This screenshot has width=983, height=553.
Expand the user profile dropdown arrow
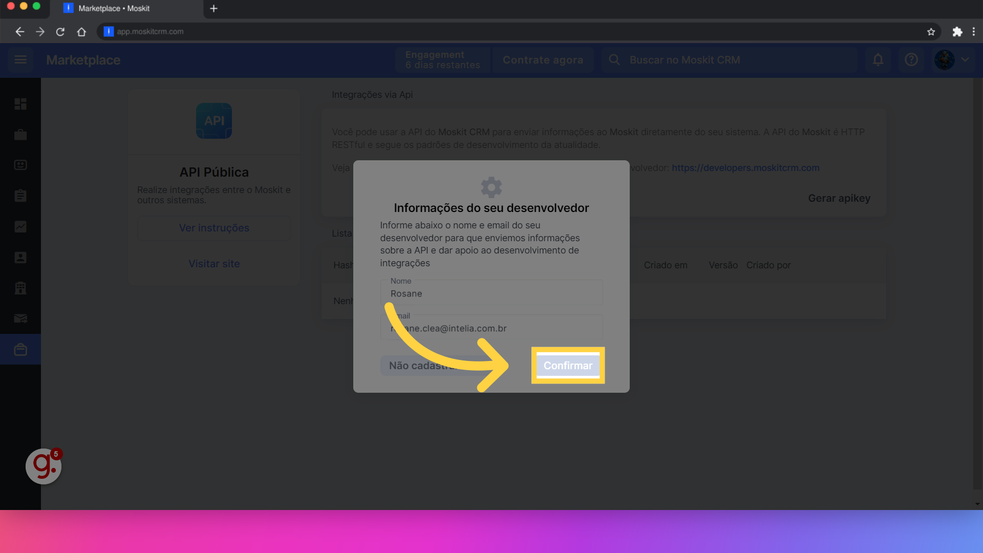[965, 60]
